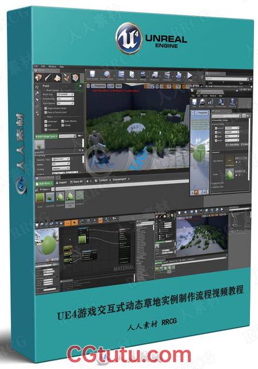
Task: Open the Window menu
Action: coord(52,67)
